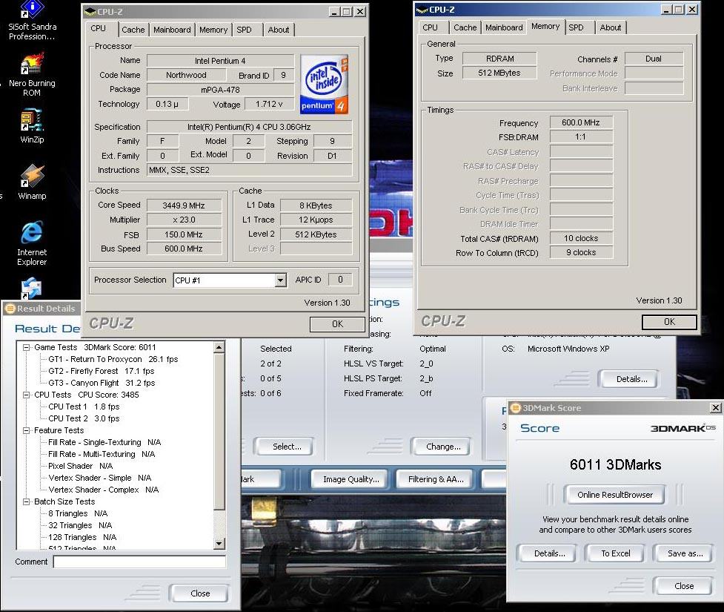
Task: Open the SiSoft Sandra Professional desktop icon
Action: coord(32,9)
